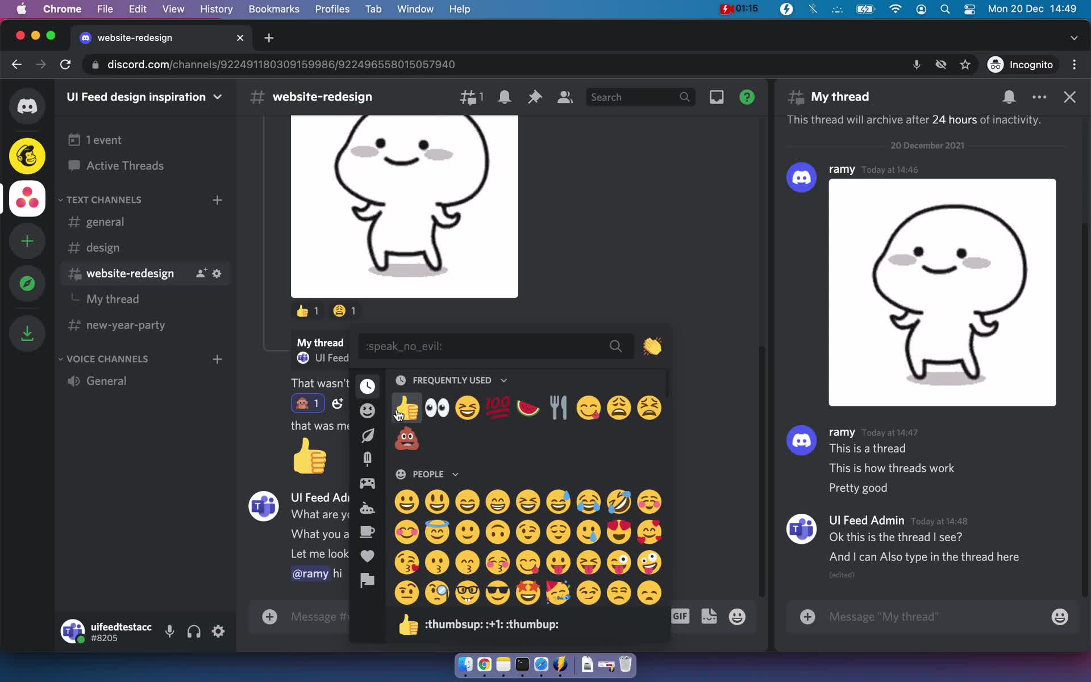Click the @ramy mention

tap(310, 573)
